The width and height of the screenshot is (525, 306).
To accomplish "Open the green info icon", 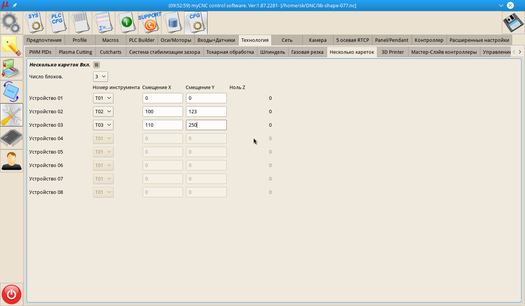I will click(x=127, y=23).
